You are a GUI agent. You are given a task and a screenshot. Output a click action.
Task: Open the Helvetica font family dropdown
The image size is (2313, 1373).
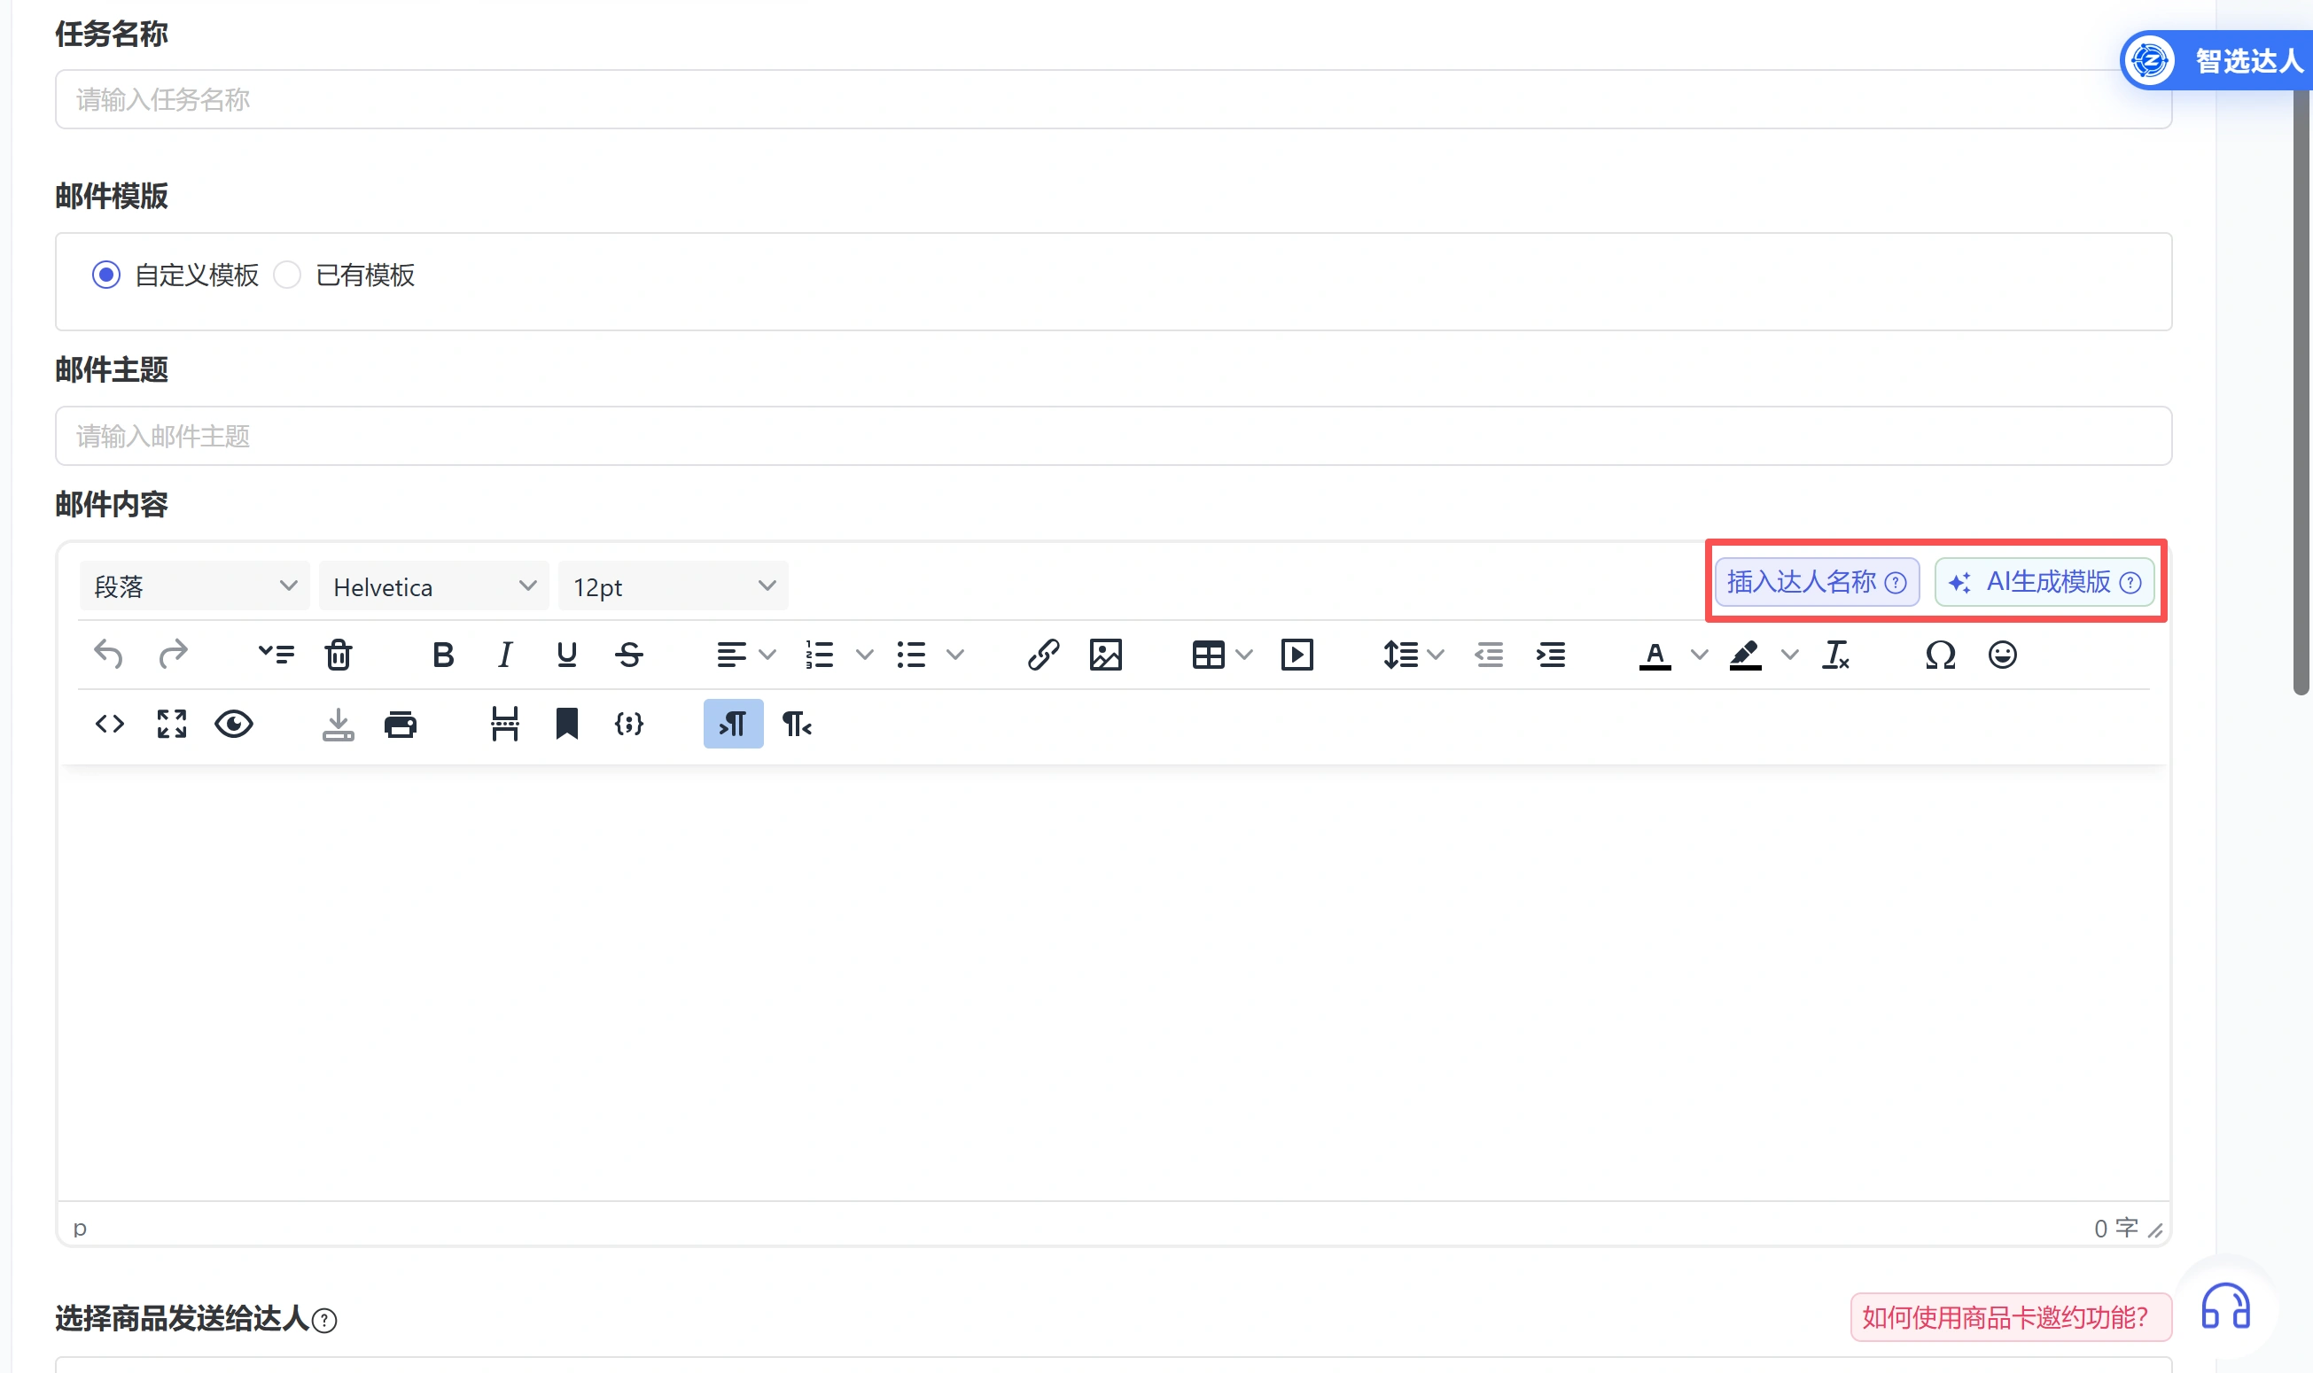(433, 586)
